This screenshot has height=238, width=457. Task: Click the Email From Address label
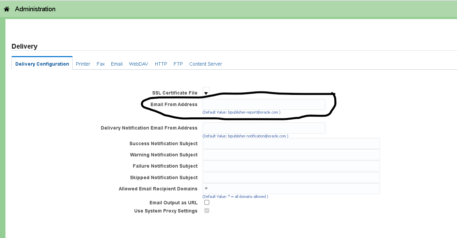174,104
